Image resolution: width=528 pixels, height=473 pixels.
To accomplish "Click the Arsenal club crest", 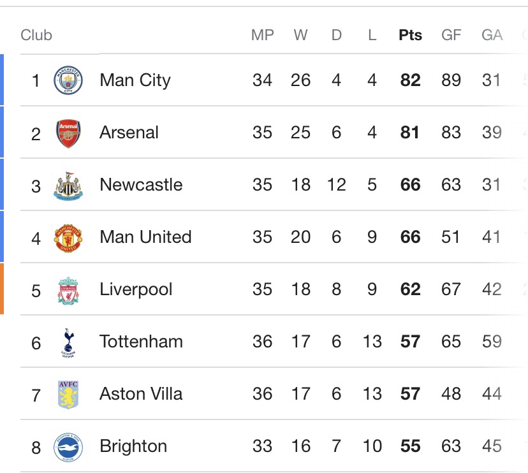I will (x=69, y=132).
